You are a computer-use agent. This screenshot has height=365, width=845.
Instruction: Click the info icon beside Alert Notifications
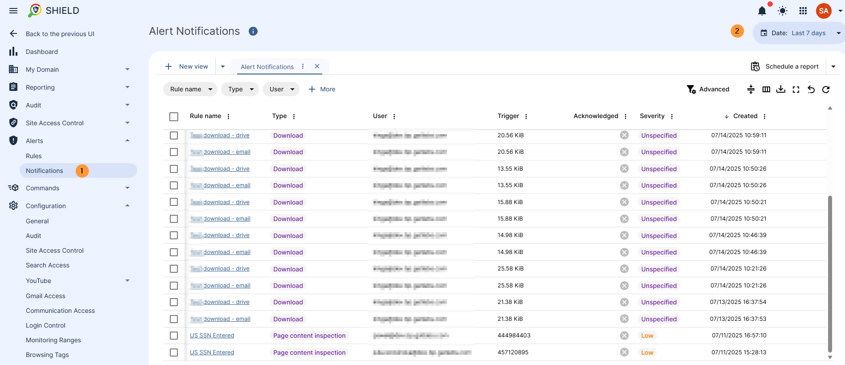(253, 31)
